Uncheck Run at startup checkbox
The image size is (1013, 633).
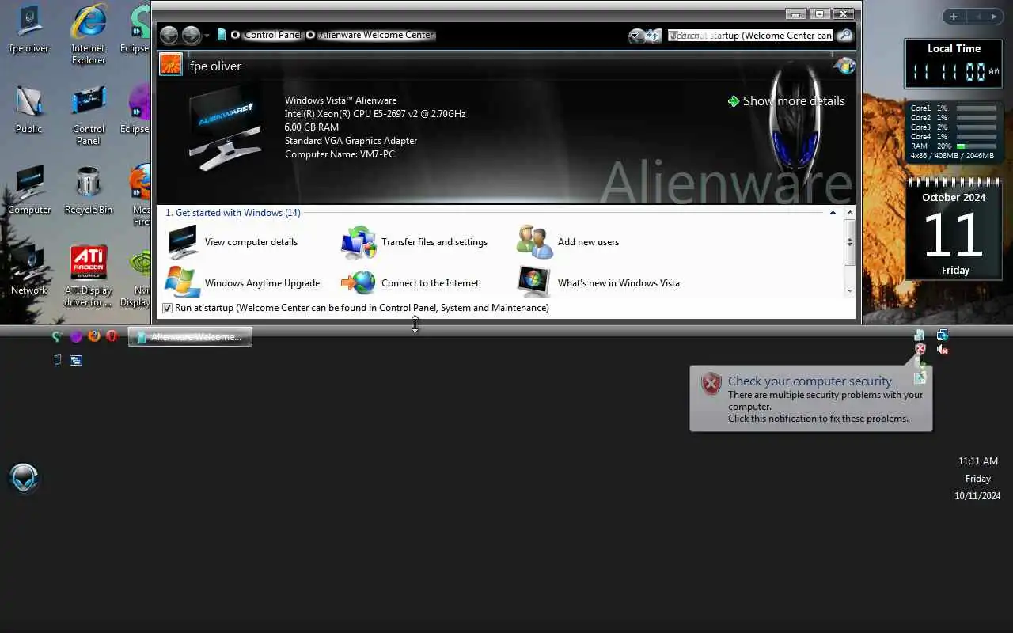pyautogui.click(x=167, y=308)
